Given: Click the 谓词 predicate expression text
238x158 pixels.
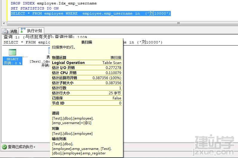Looking at the screenshot, I should [73, 121].
